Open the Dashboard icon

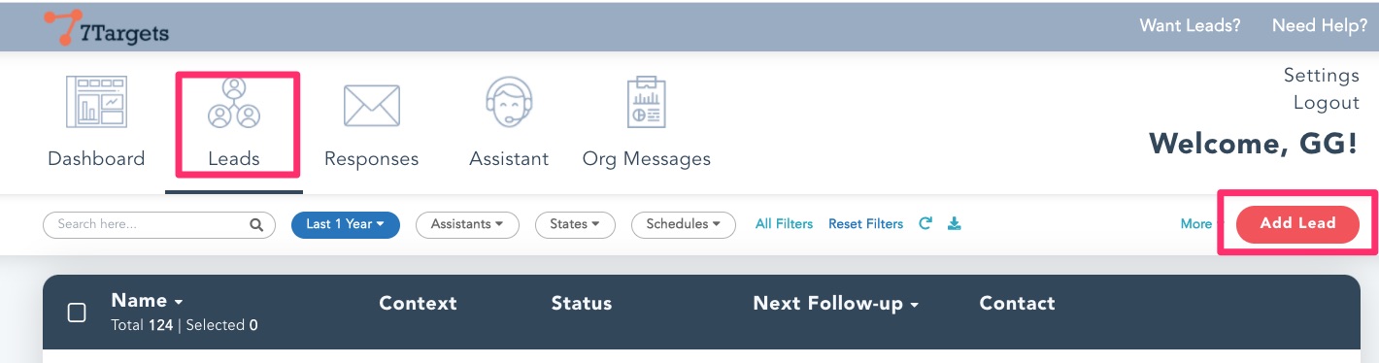click(95, 102)
